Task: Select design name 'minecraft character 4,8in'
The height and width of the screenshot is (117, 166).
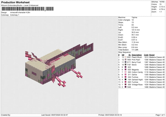Action: pos(20,12)
